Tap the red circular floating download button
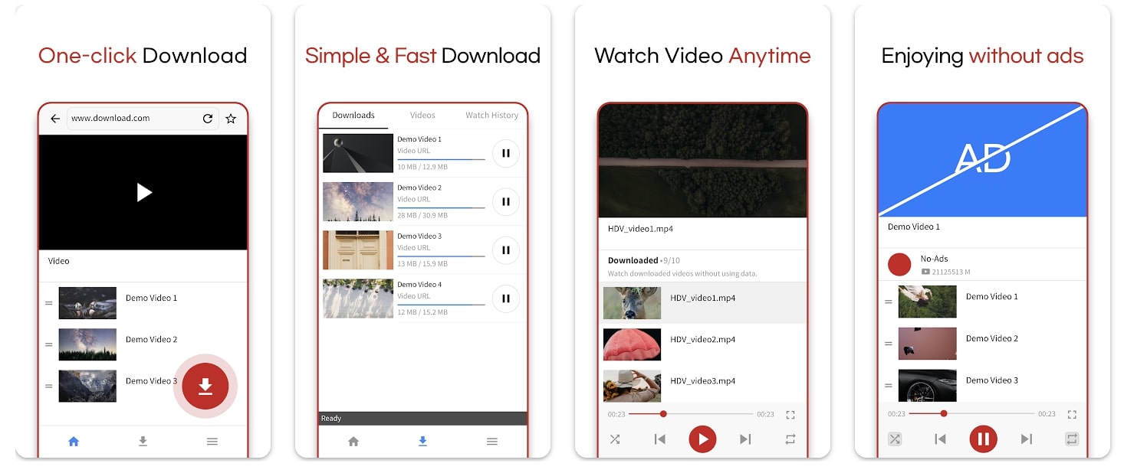1124x473 pixels. tap(205, 387)
